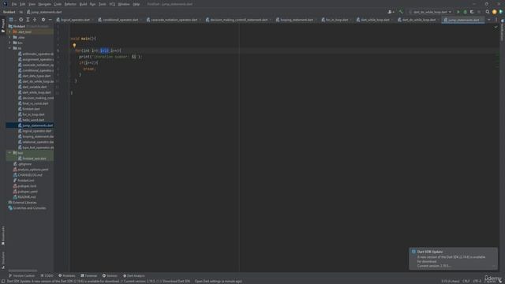505x284 pixels.
Task: Open the Notifications tool window stripe
Action: (x=502, y=31)
